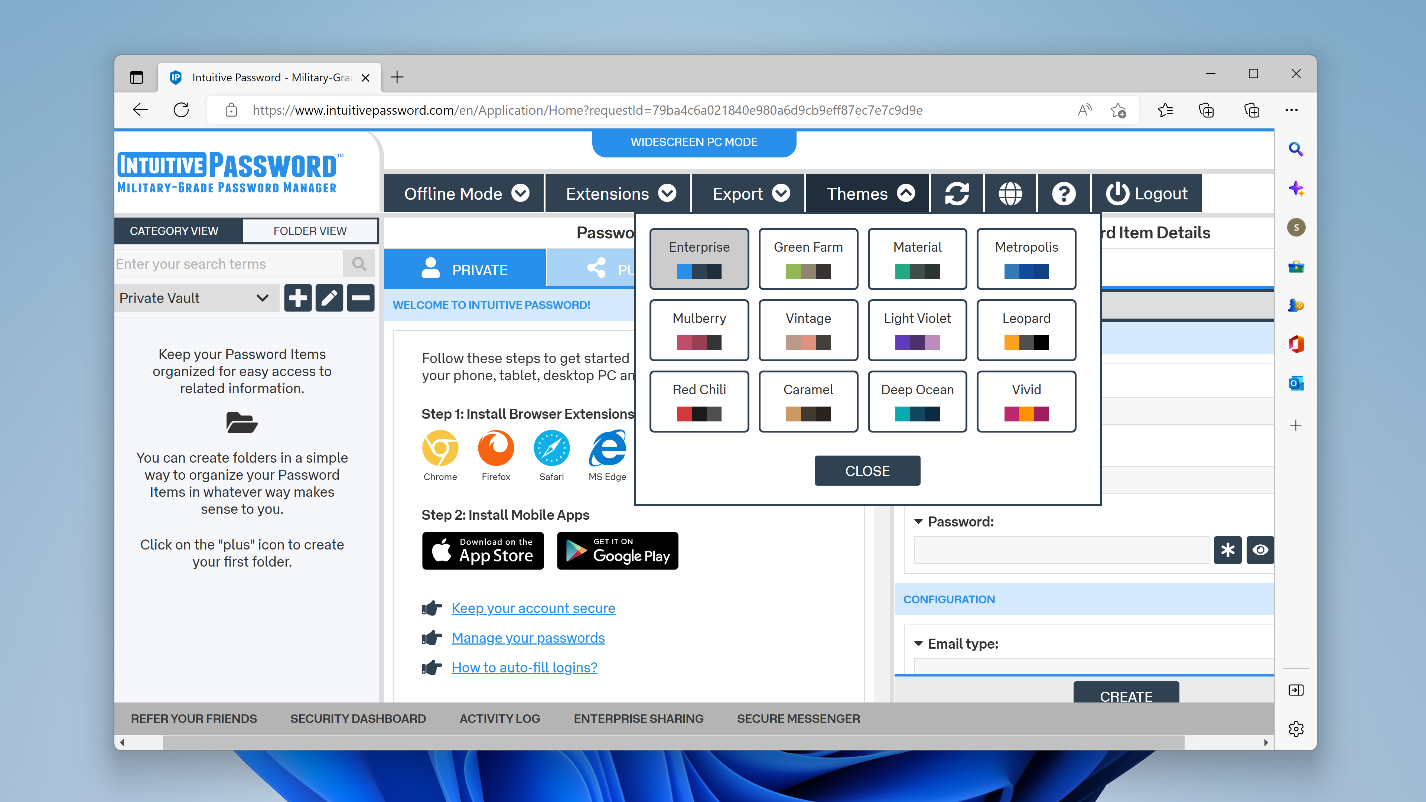
Task: Click the Edge sidebar search icon
Action: click(x=1295, y=149)
